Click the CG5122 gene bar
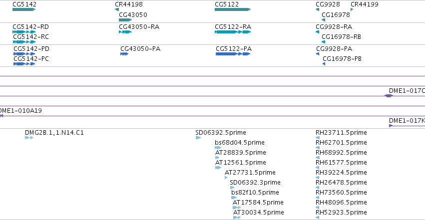The width and height of the screenshot is (425, 220). 233,9
